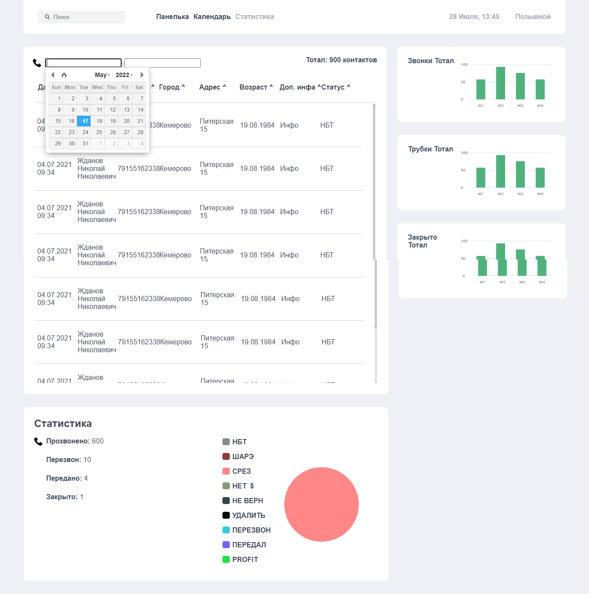This screenshot has height=594, width=589.
Task: Toggle PROFIT legend entry
Action: pos(240,559)
